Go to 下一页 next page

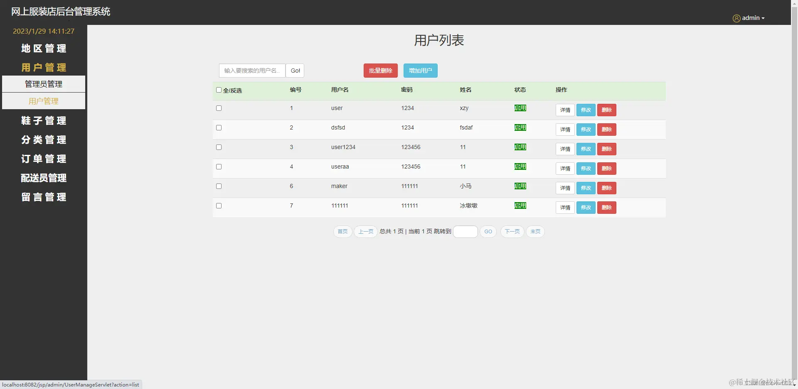[512, 232]
